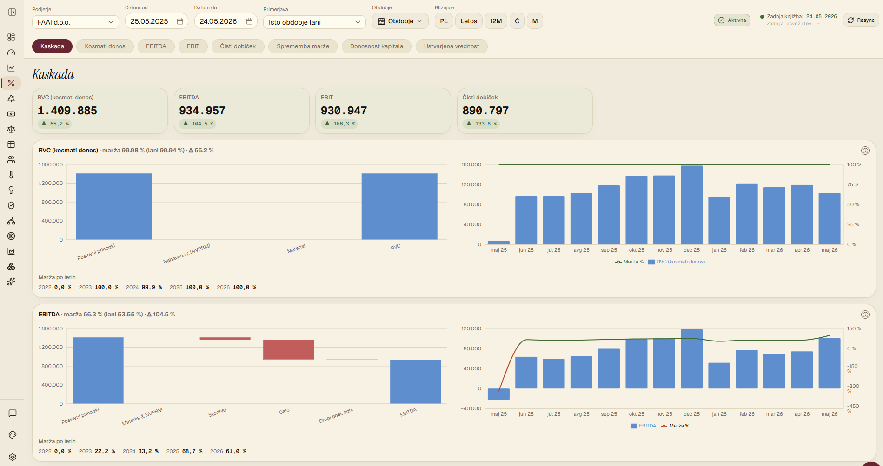Open the Čisti dobiček 890.797 KPI card
883x466 pixels.
(524, 111)
